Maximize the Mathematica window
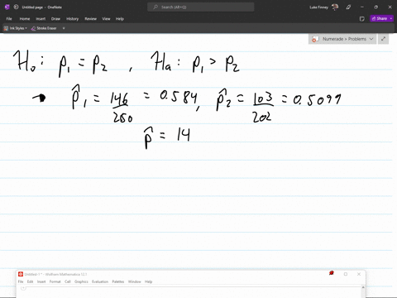The height and width of the screenshot is (298, 397). pos(346,274)
